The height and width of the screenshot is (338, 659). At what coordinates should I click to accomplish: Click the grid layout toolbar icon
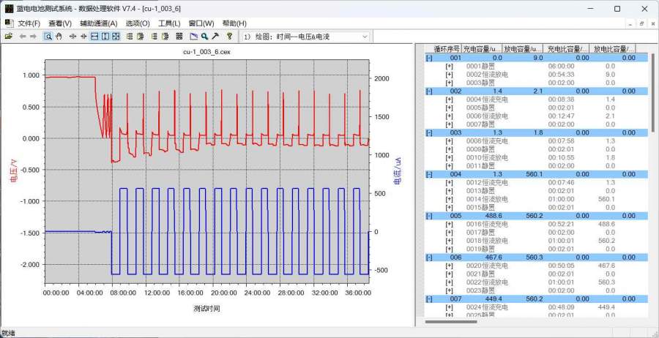(x=177, y=36)
